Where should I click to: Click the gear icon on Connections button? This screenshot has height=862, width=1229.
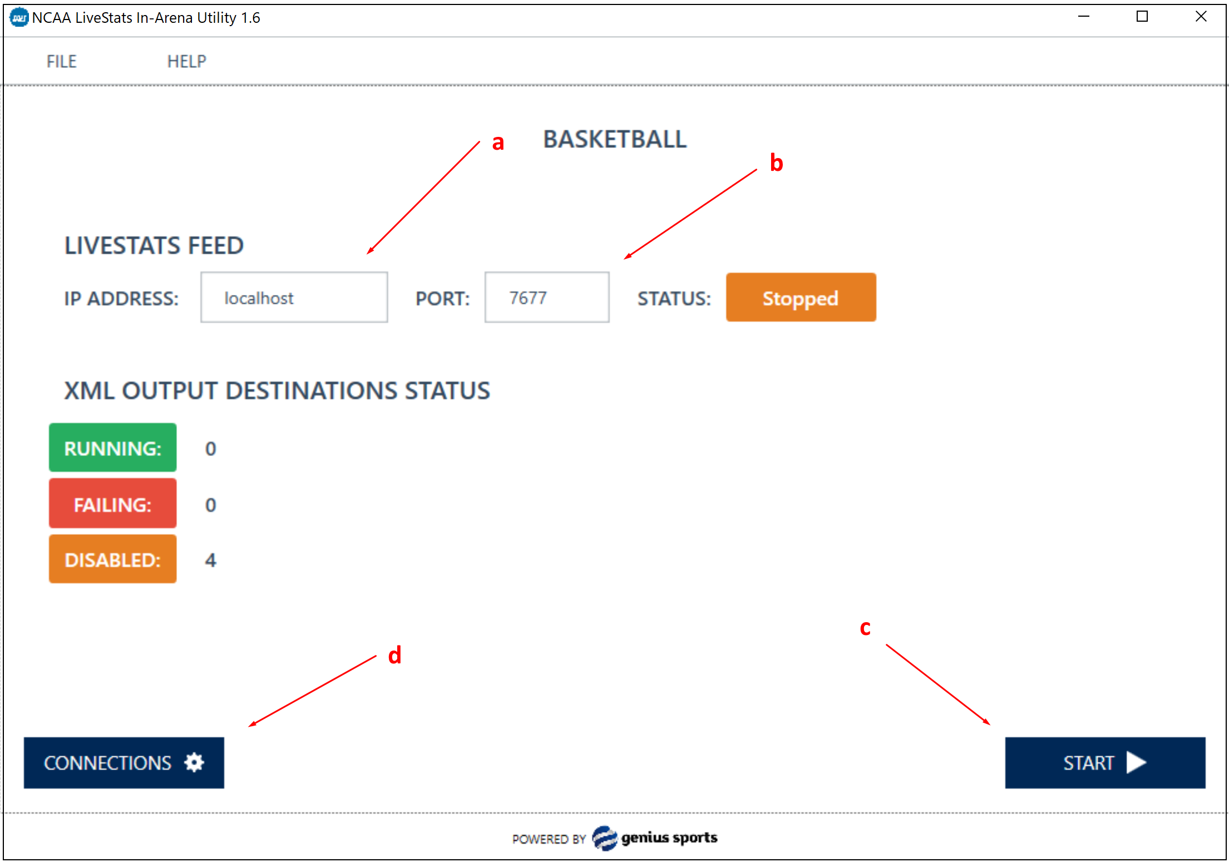(x=194, y=762)
